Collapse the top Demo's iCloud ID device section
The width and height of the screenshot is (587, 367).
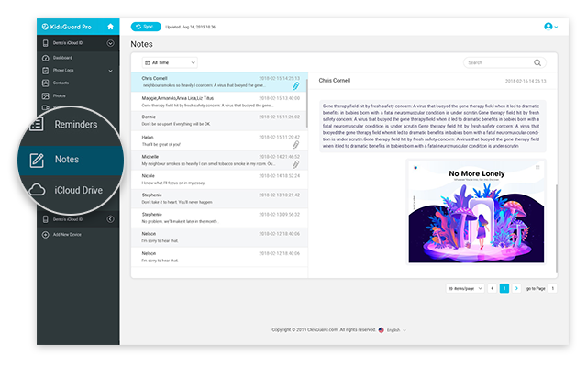(110, 43)
